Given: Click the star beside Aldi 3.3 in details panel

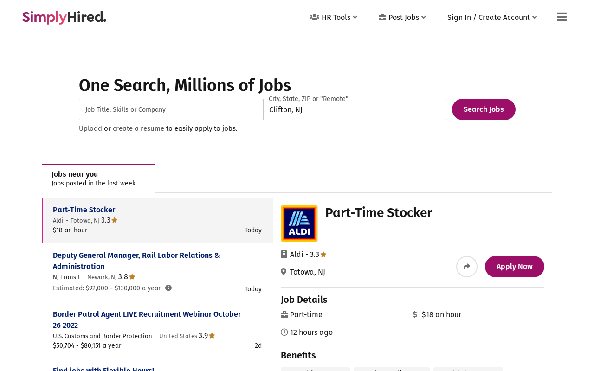Looking at the screenshot, I should [x=323, y=254].
